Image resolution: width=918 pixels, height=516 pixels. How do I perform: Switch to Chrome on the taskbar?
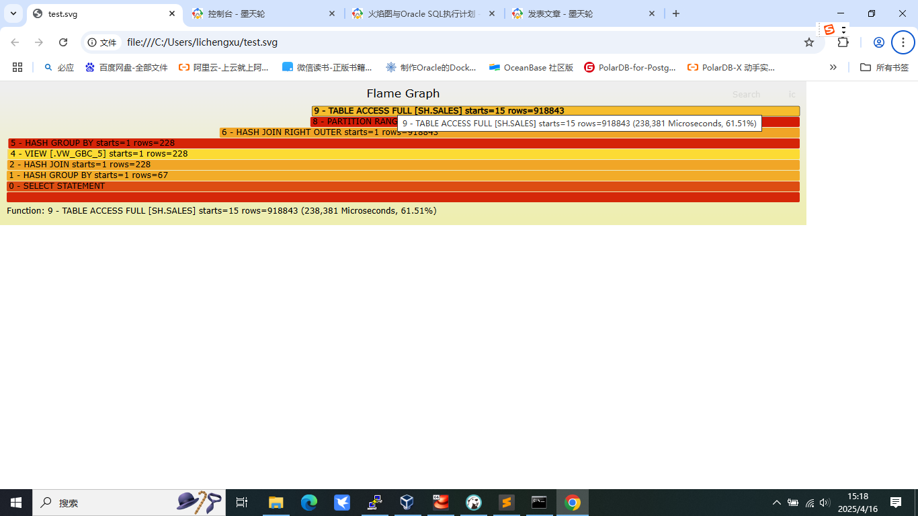572,503
